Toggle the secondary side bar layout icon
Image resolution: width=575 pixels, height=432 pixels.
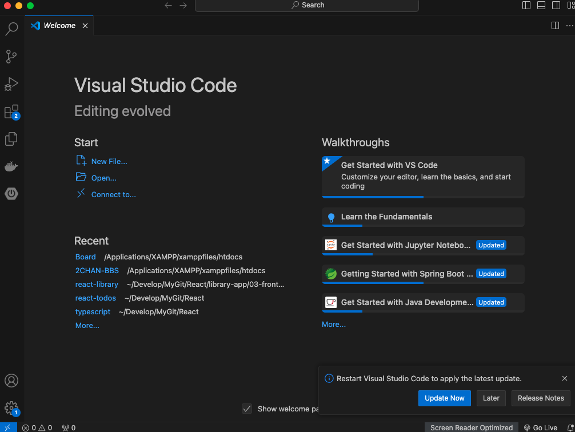click(x=556, y=5)
